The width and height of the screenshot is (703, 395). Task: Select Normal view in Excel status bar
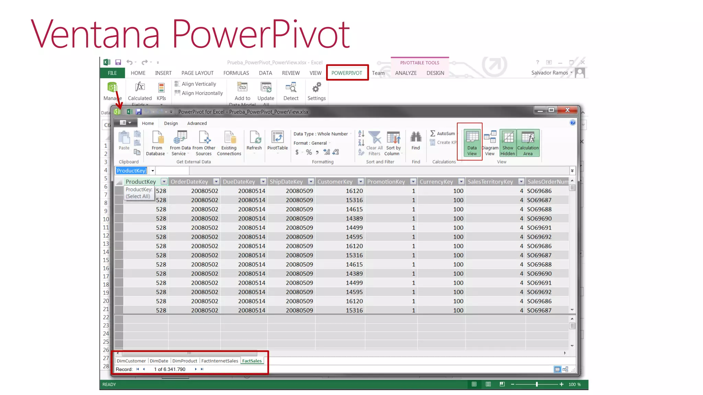pos(474,384)
